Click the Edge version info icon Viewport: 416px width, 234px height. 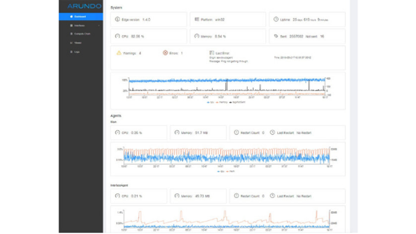pyautogui.click(x=118, y=20)
